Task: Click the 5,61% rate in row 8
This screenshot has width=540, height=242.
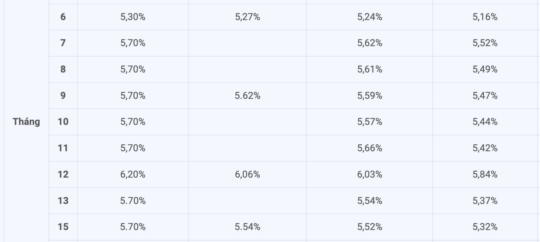Action: [x=369, y=69]
